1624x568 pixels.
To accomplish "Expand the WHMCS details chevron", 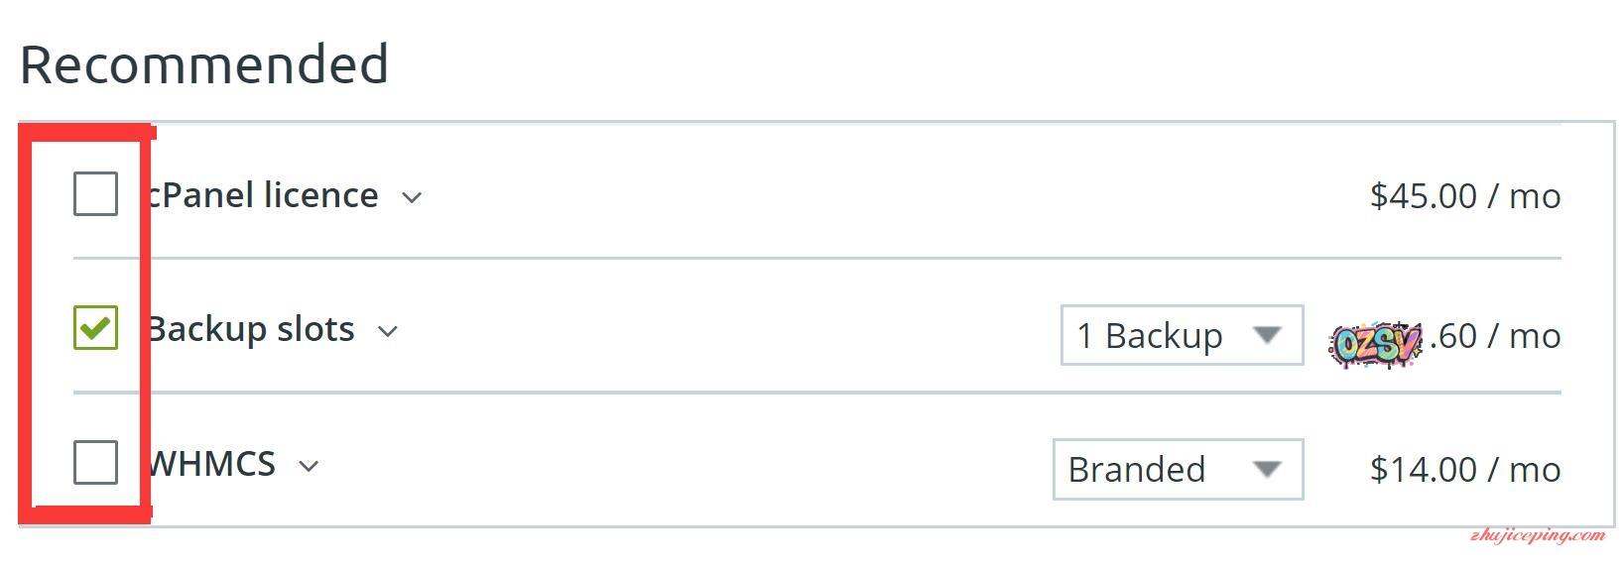I will pyautogui.click(x=309, y=466).
